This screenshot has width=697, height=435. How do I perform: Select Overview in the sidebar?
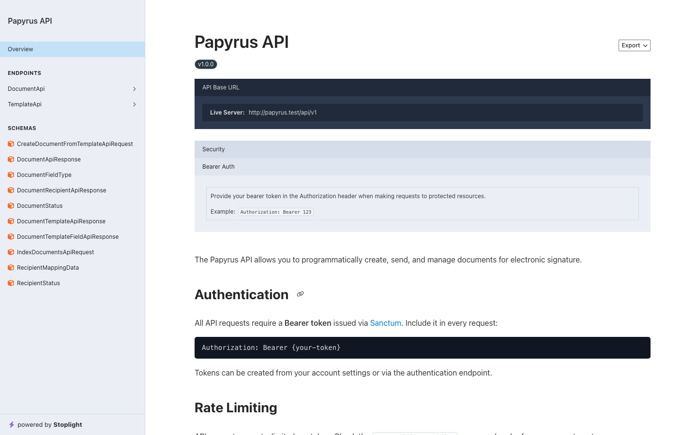(20, 49)
